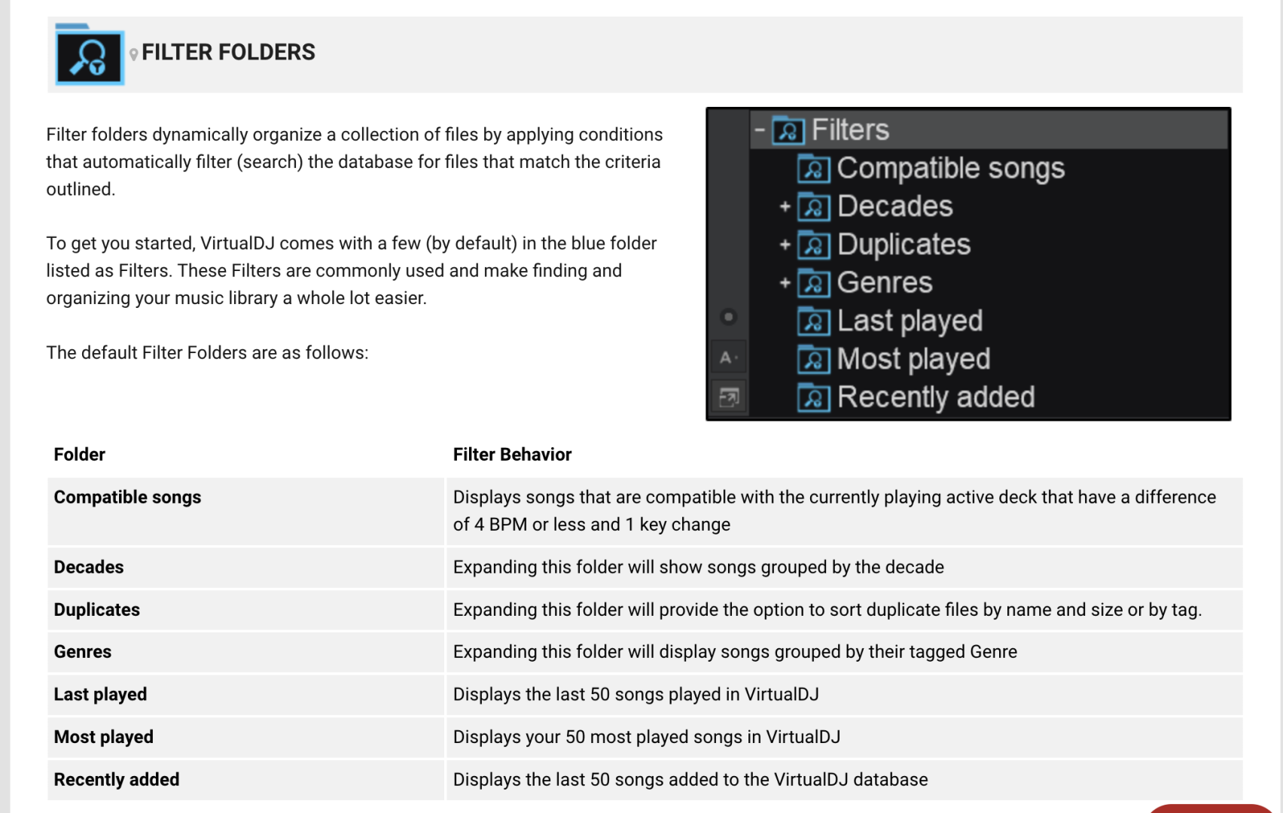
Task: Click the Last played folder icon
Action: click(814, 321)
